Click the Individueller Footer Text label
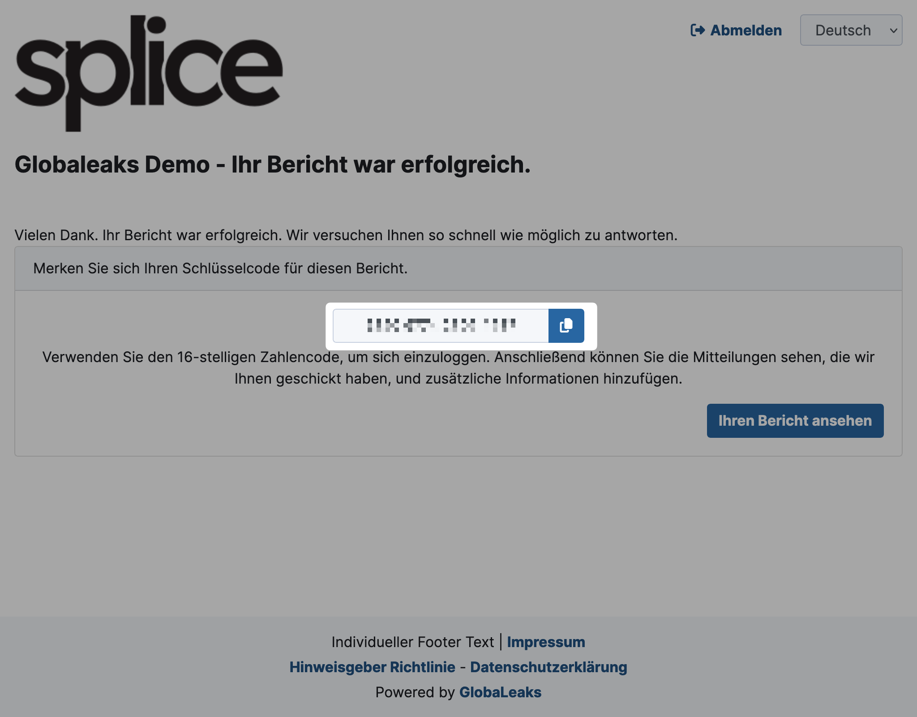 point(413,642)
